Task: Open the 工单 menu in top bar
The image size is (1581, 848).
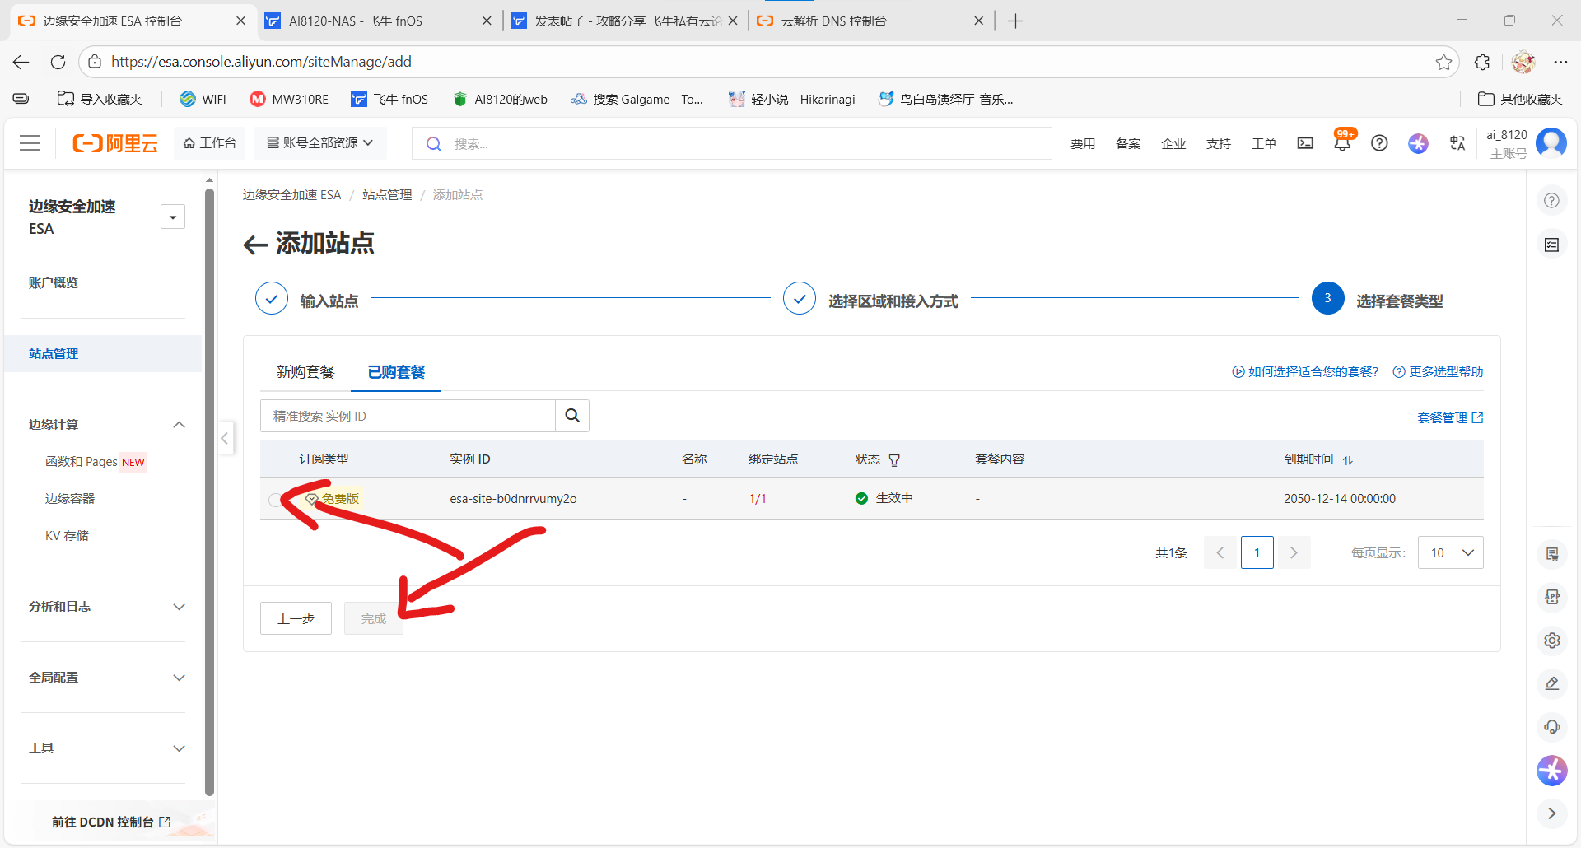Action: [1264, 144]
